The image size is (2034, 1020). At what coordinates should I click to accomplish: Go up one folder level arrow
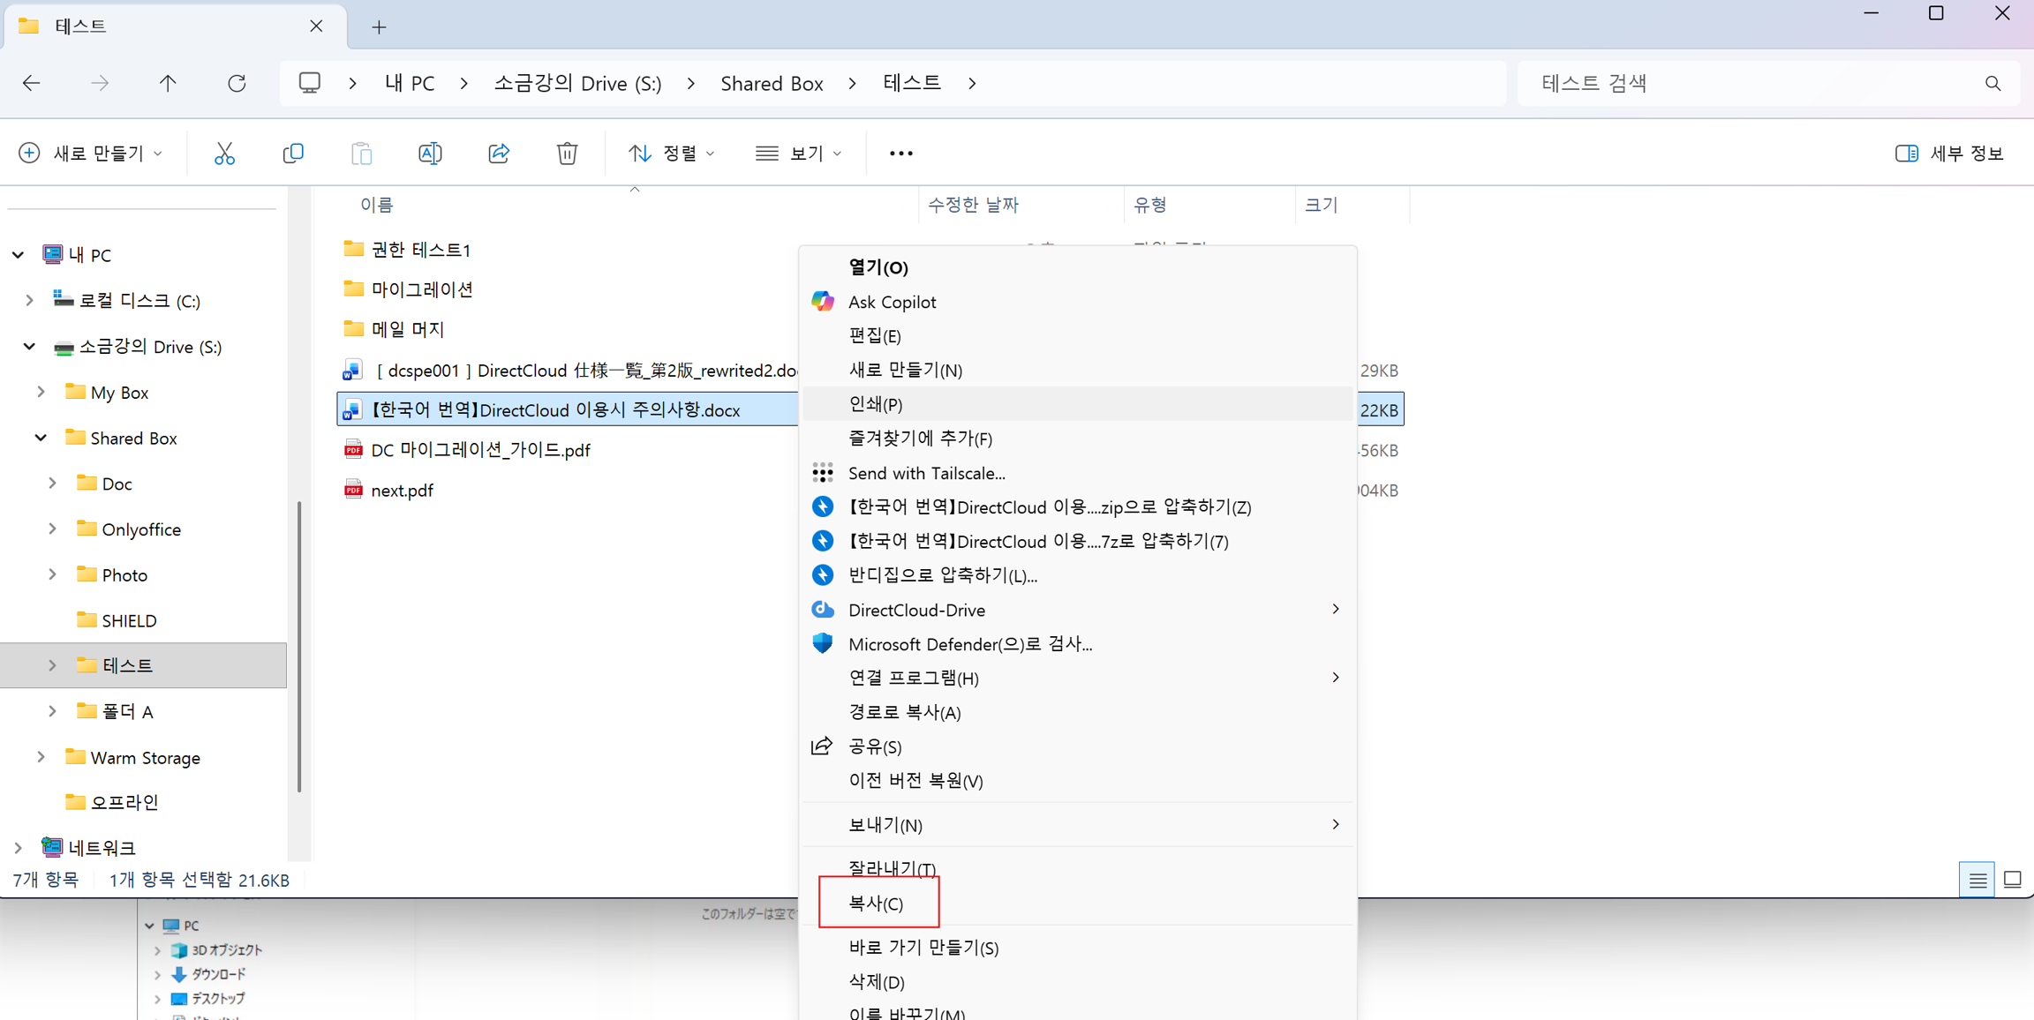tap(168, 83)
